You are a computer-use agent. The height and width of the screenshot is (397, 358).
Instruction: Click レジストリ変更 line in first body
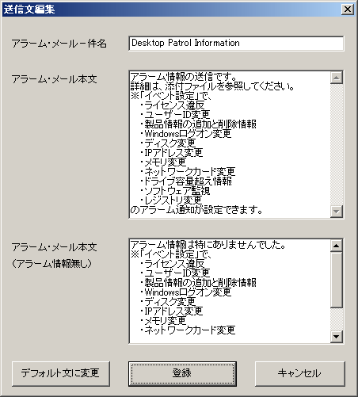[171, 200]
